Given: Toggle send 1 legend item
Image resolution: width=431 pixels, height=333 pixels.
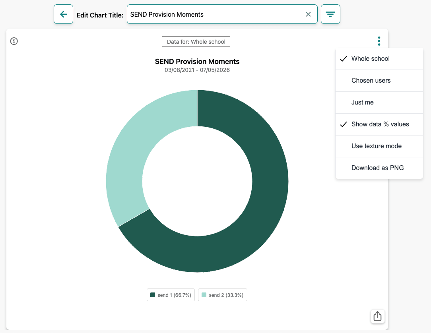Looking at the screenshot, I should 171,295.
